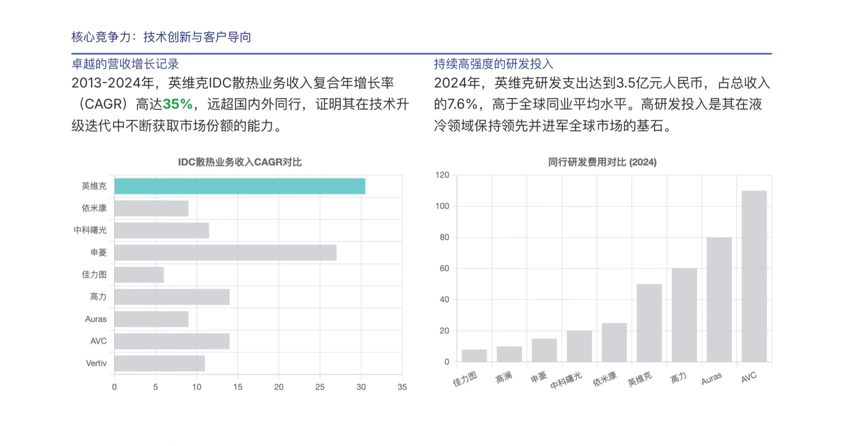The height and width of the screenshot is (446, 843).
Task: Click the 高力 bar in R&D chart
Action: [684, 315]
